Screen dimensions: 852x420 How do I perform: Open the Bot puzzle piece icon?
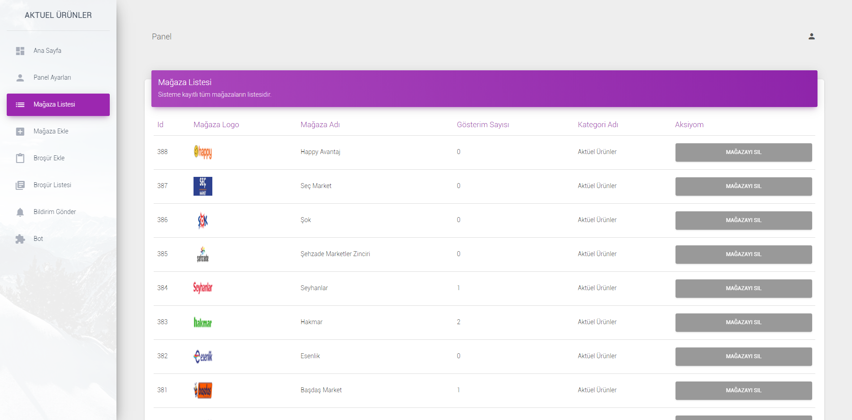20,239
